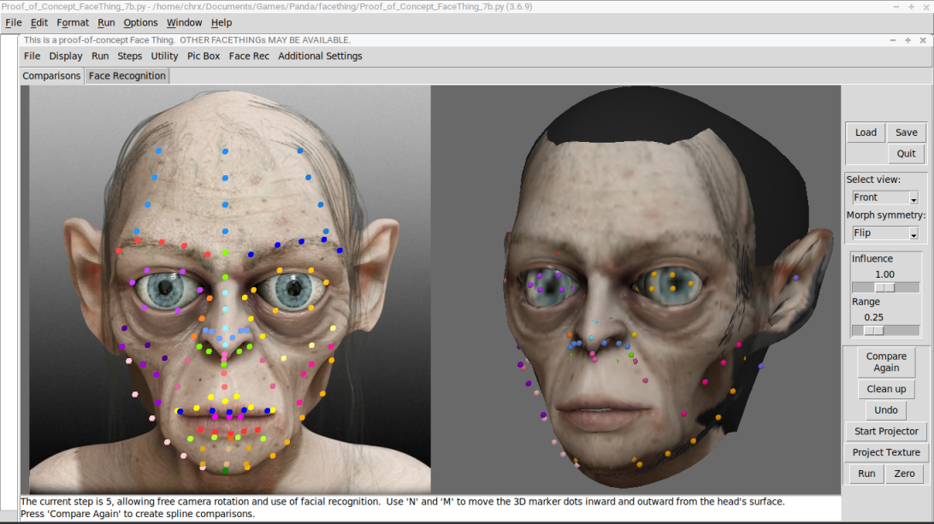Adjust the Influence slider handle
The height and width of the screenshot is (524, 934).
tap(884, 287)
